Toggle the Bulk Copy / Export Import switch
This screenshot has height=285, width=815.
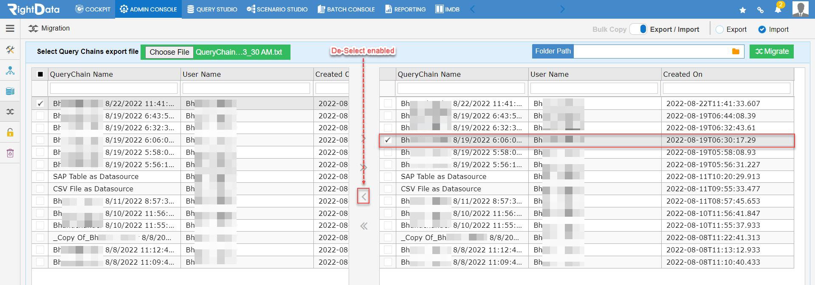[x=638, y=29]
